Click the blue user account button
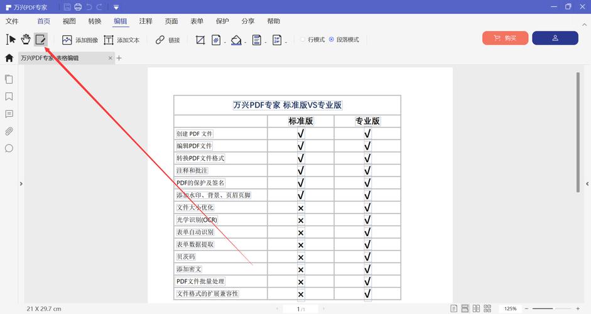Screen dimensions: 591x314 tap(555, 38)
